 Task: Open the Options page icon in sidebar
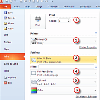(x=5, y=77)
